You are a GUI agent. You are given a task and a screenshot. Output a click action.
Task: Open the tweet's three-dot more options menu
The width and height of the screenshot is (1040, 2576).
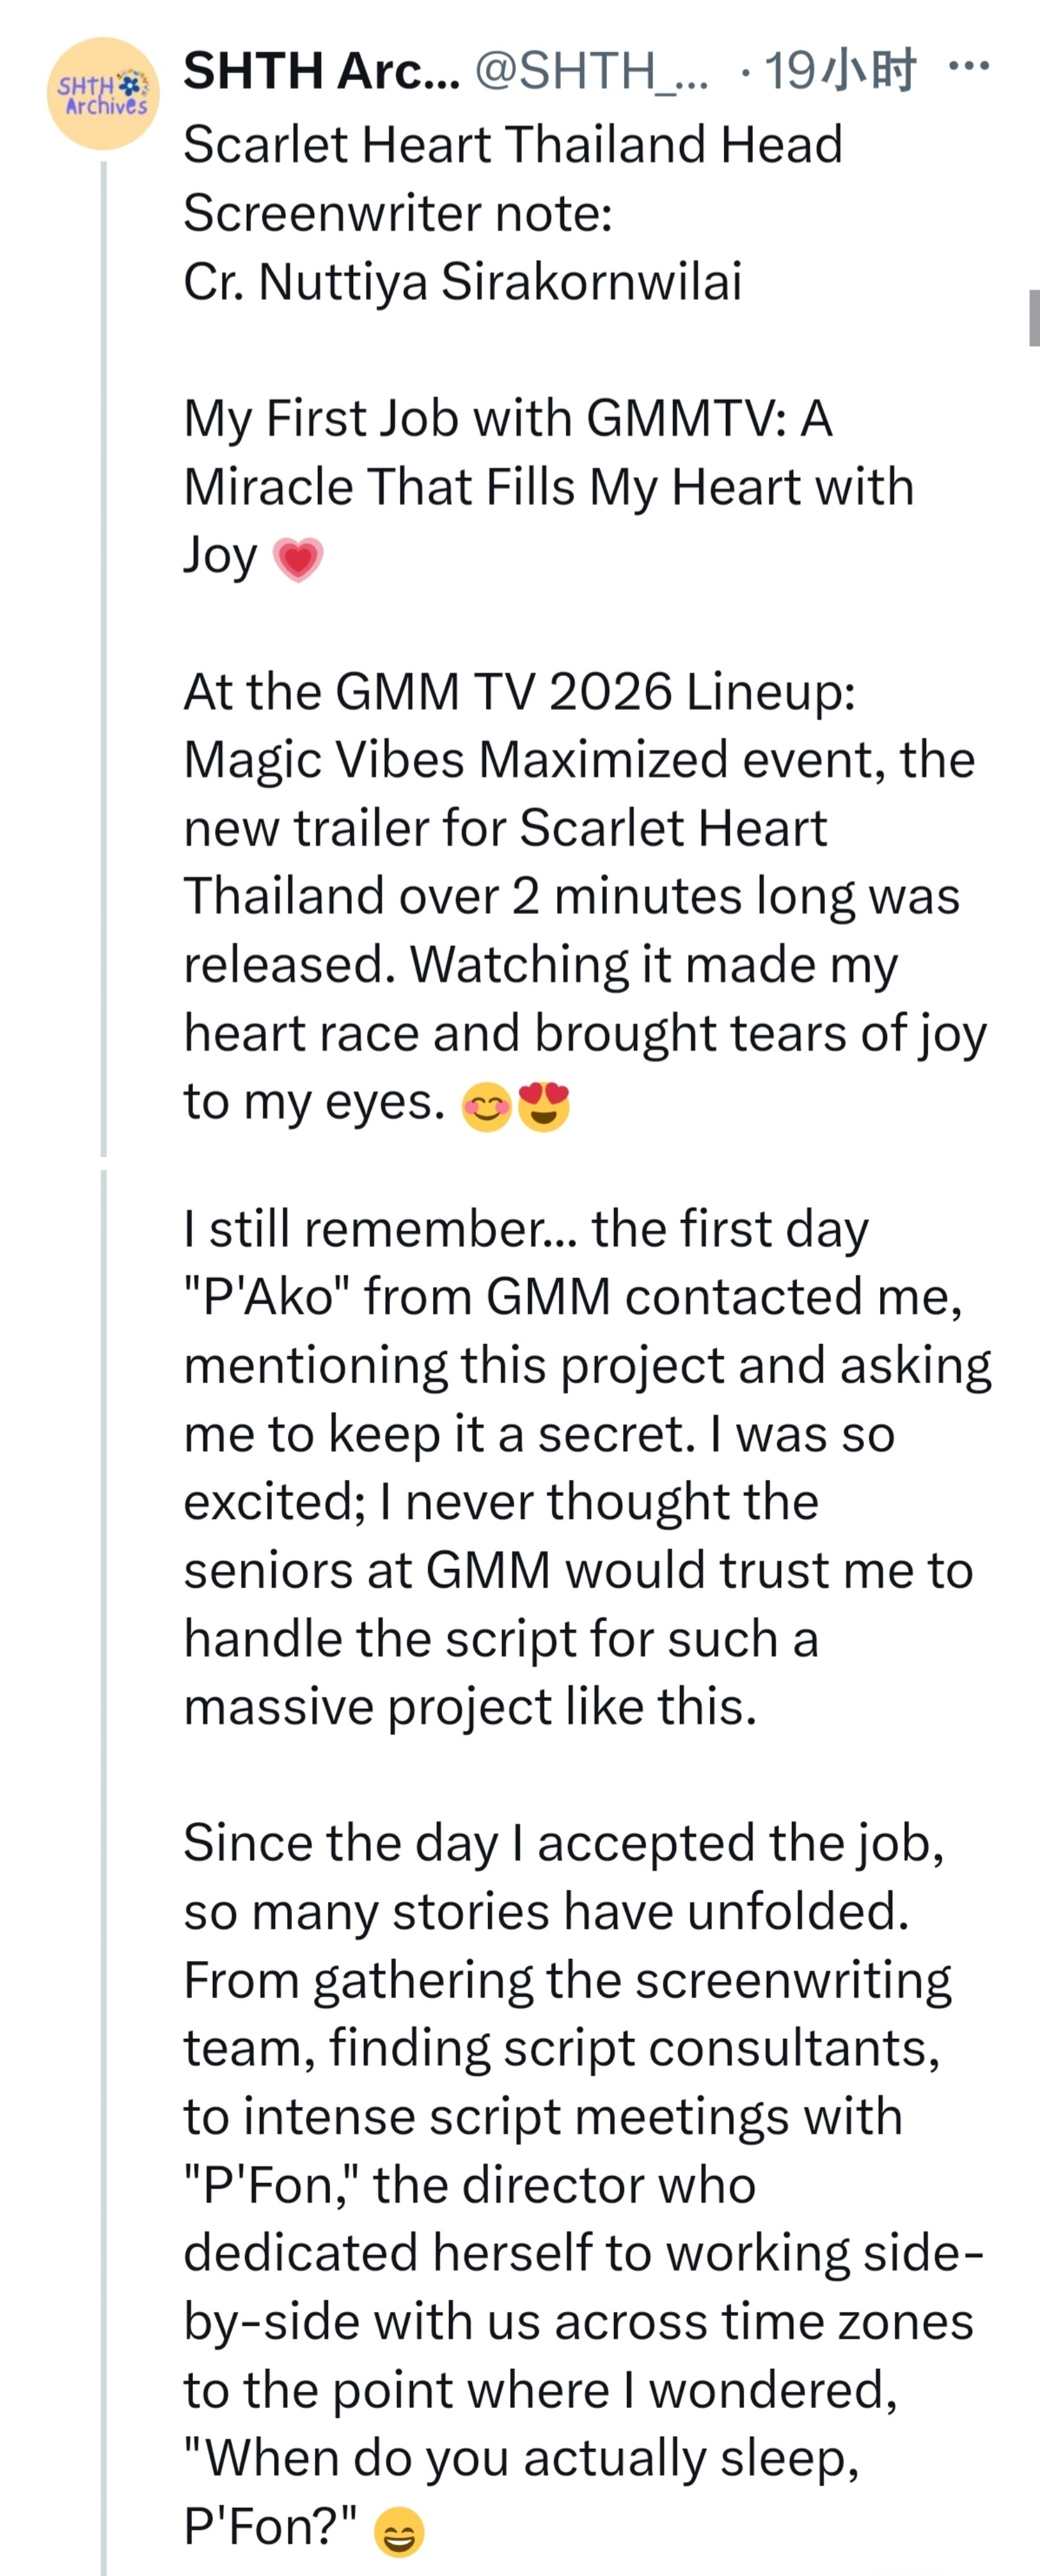967,68
